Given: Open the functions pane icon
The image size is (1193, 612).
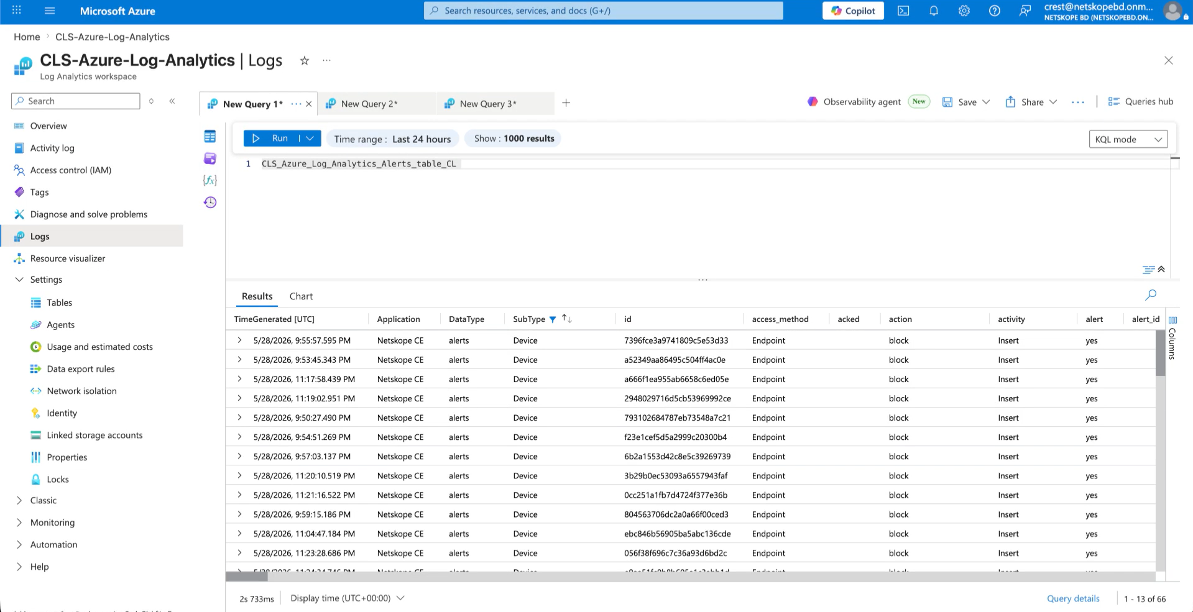Looking at the screenshot, I should point(210,180).
